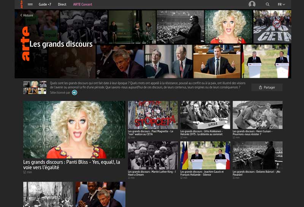Click the Dolores Ibárruri – ¡No Pasarán! title
Viewport: 304px width, 207px height.
click(x=256, y=173)
